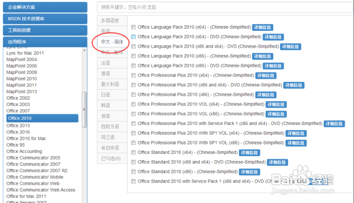Select Office 2010 in application list

click(42, 118)
